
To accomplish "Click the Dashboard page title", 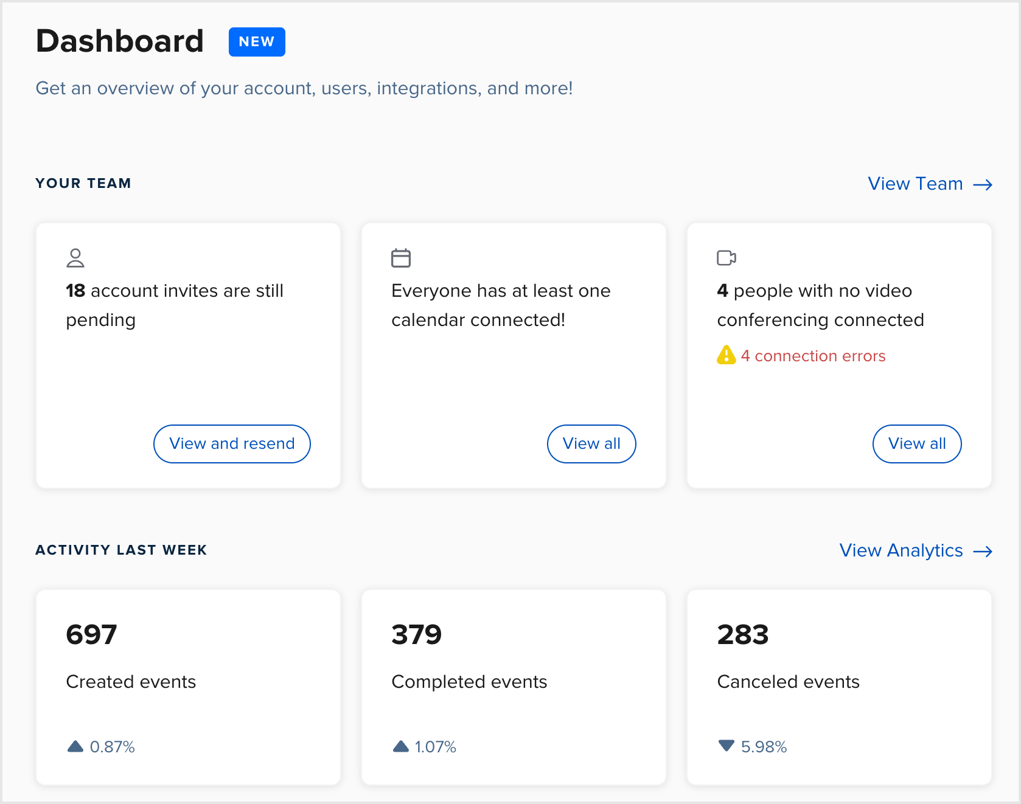I will pyautogui.click(x=120, y=41).
